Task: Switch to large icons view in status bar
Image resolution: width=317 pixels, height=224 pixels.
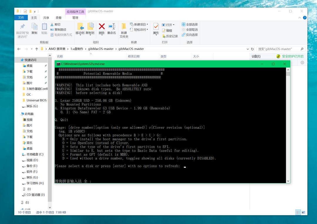Action: (303, 212)
